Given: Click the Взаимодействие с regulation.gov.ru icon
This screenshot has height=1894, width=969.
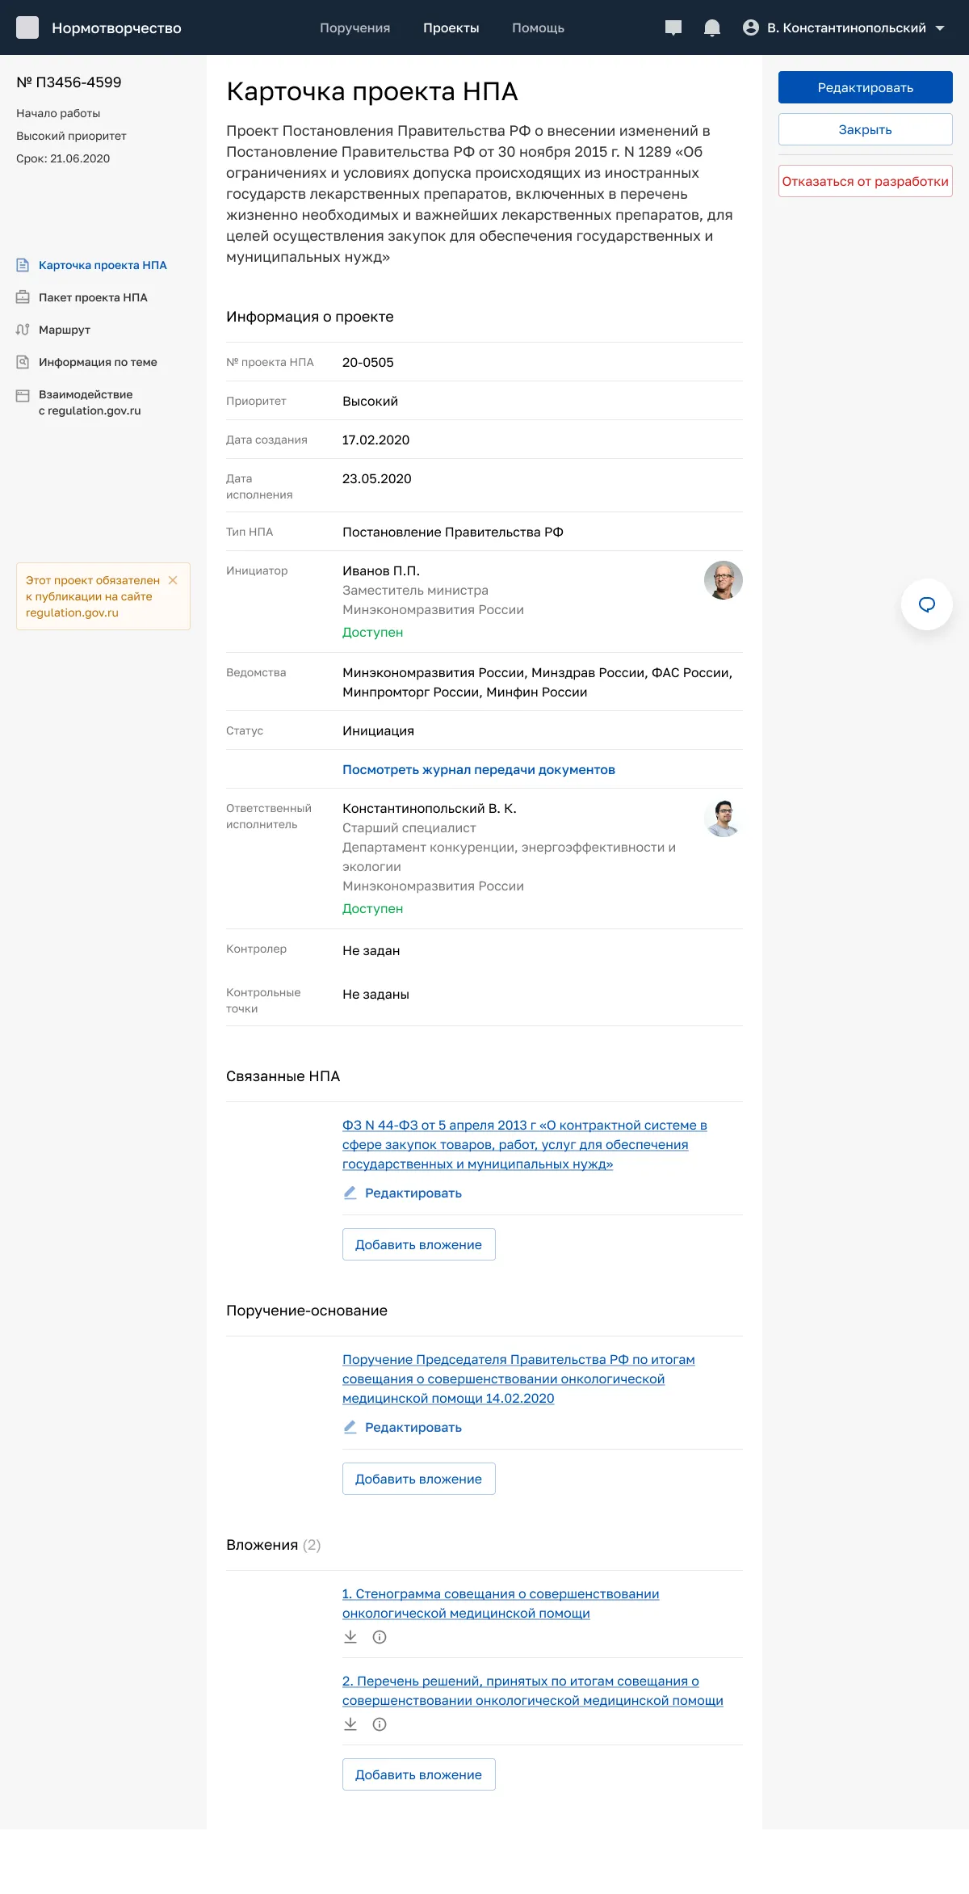Looking at the screenshot, I should [23, 395].
